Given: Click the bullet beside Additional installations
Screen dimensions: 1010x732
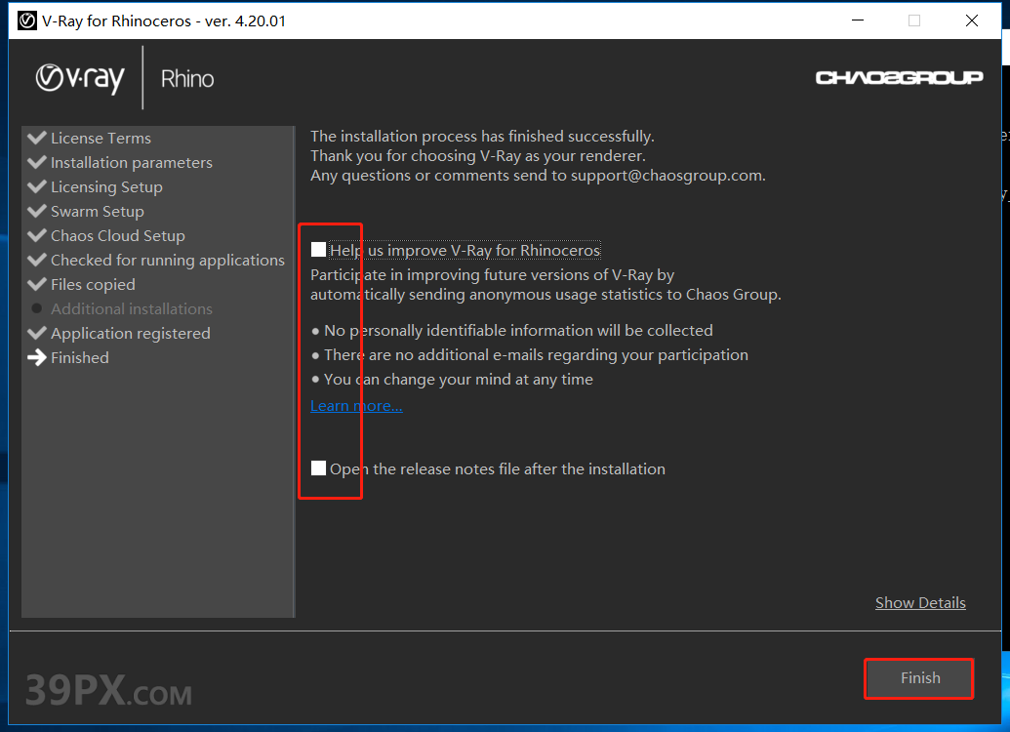Looking at the screenshot, I should click(x=37, y=308).
